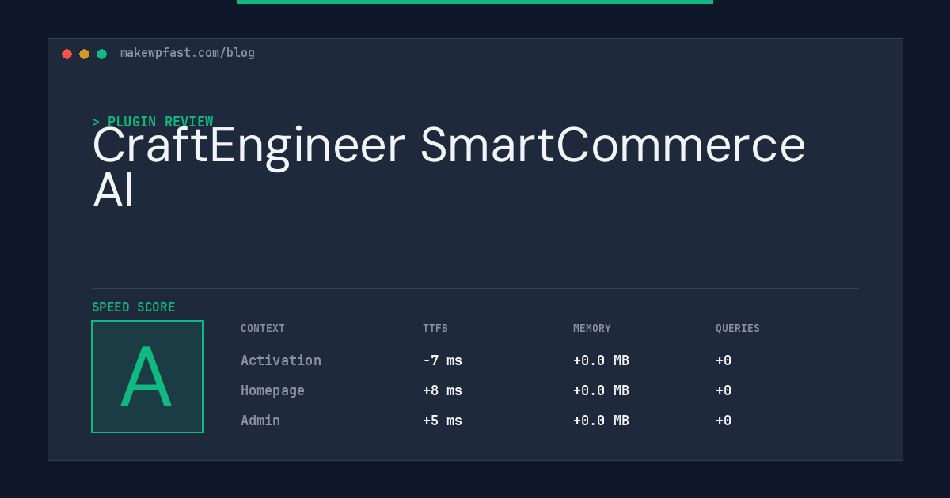The width and height of the screenshot is (950, 498).
Task: Click the yellow minimize dot
Action: click(x=84, y=54)
